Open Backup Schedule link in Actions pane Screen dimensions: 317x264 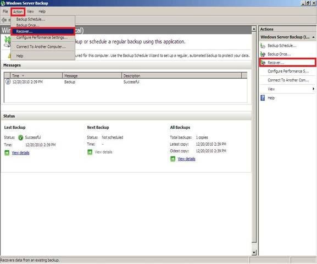[x=282, y=46]
